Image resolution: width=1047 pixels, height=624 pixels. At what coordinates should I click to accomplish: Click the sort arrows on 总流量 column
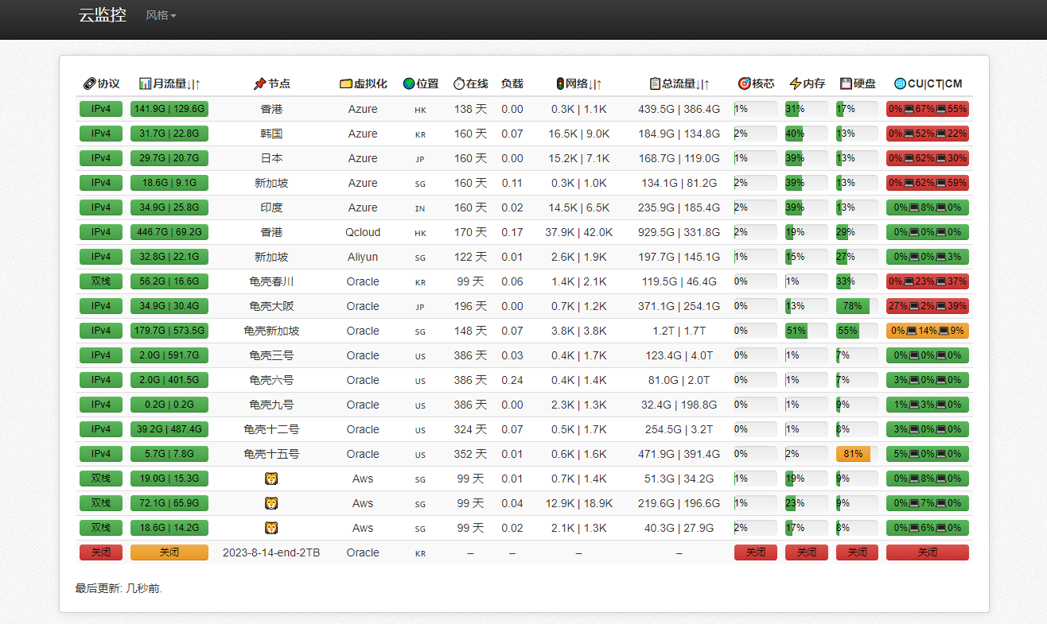coord(703,83)
